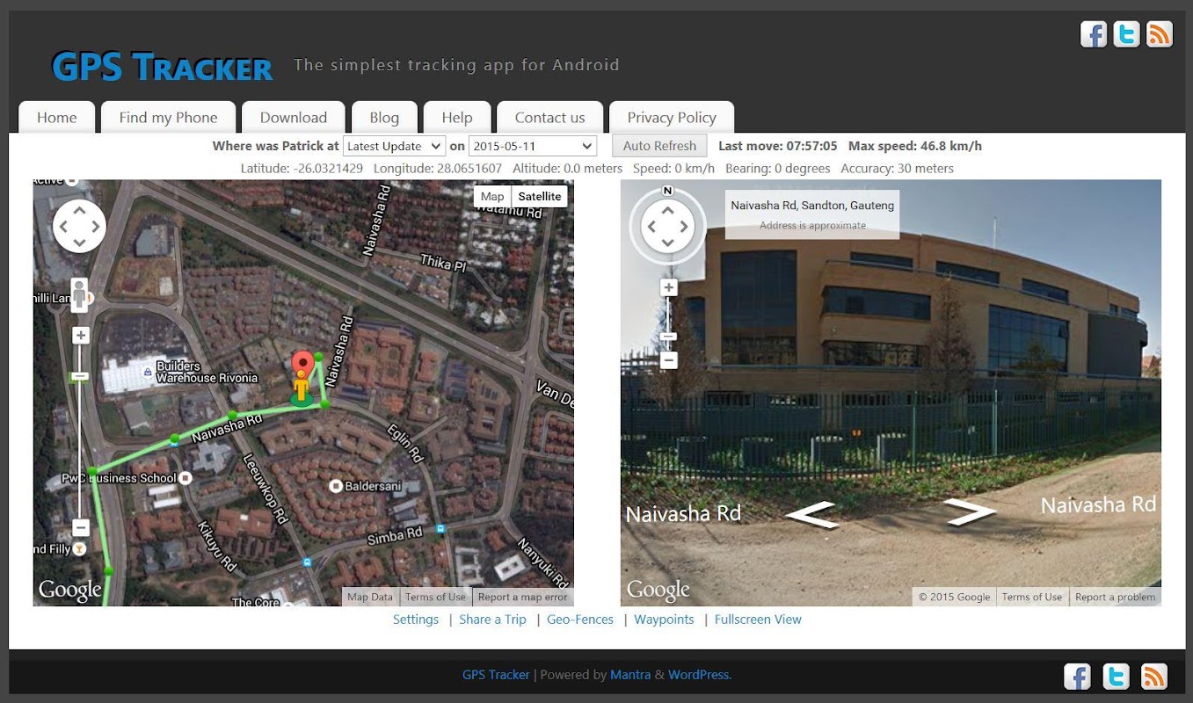Screen dimensions: 1193x703
Task: Open Terms of Use on the satellite map
Action: (435, 597)
